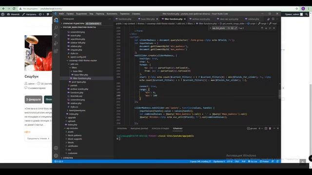Split the editor to the right
The width and height of the screenshot is (312, 175).
point(273,19)
